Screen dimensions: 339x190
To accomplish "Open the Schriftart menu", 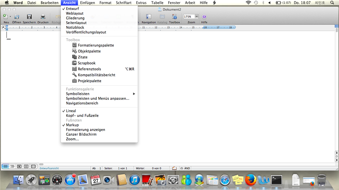I will pyautogui.click(x=123, y=3).
